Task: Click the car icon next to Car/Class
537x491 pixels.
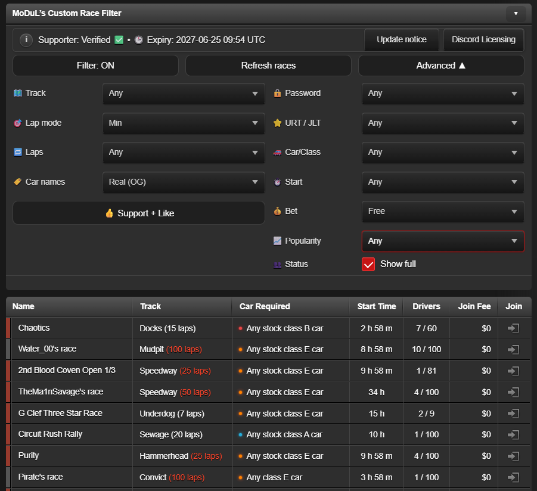Action: tap(277, 153)
